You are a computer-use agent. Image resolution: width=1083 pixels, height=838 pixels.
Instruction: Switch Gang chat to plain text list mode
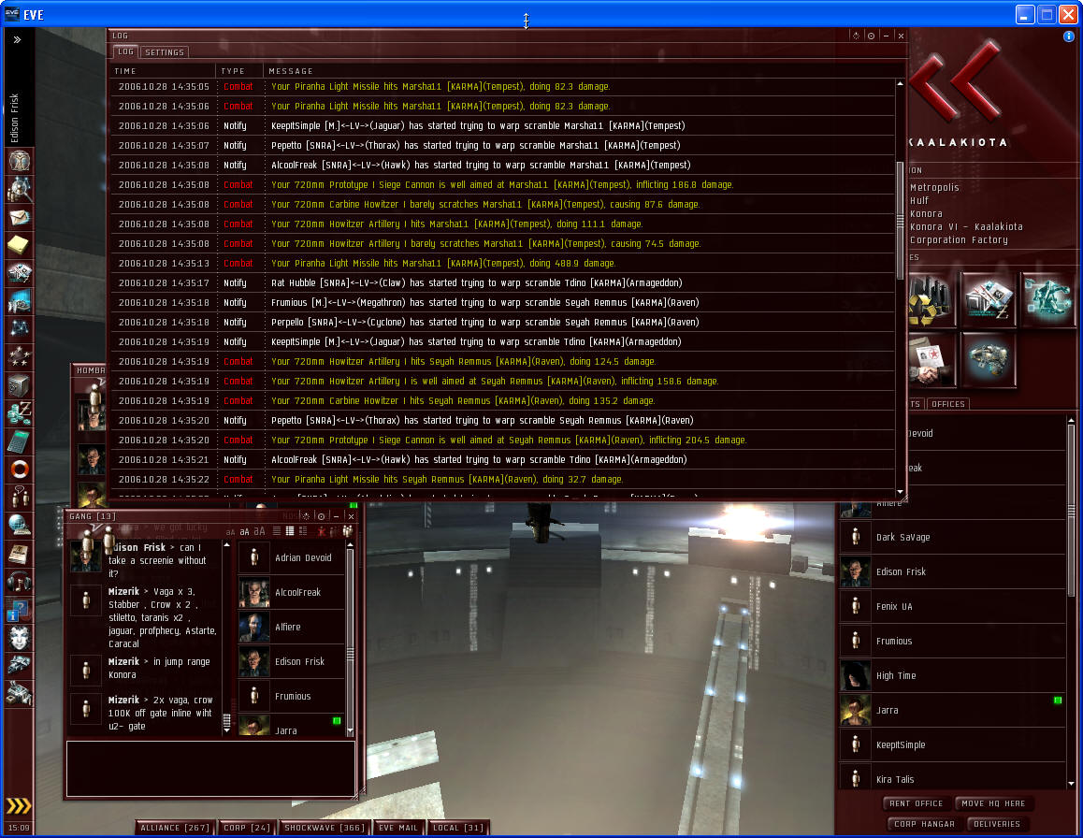pyautogui.click(x=276, y=531)
